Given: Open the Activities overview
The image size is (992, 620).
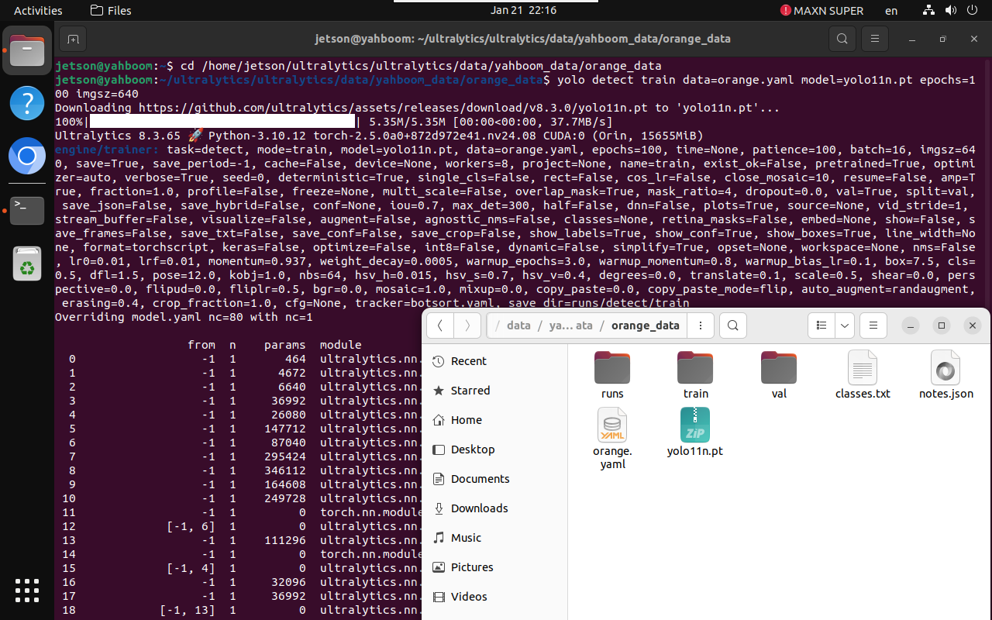Looking at the screenshot, I should pos(38,11).
